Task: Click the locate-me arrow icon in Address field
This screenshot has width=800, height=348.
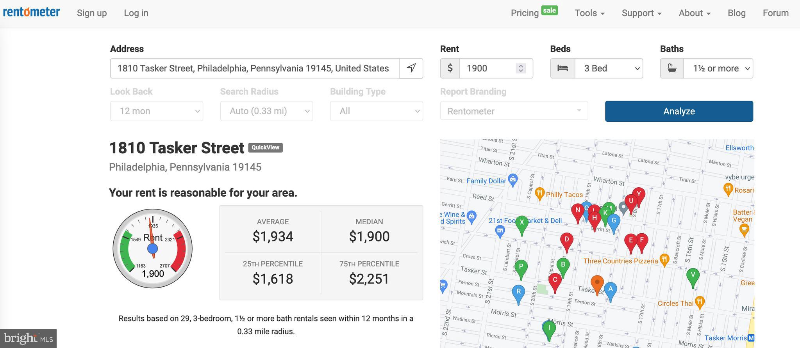Action: (411, 68)
